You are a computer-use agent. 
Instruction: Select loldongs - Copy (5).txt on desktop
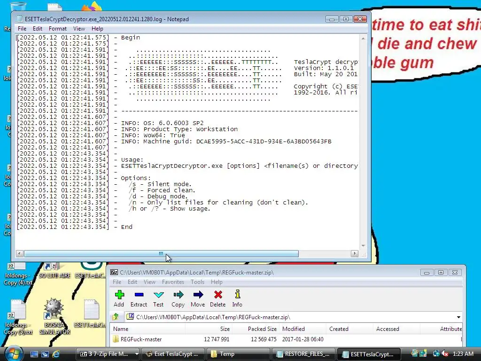(x=18, y=317)
